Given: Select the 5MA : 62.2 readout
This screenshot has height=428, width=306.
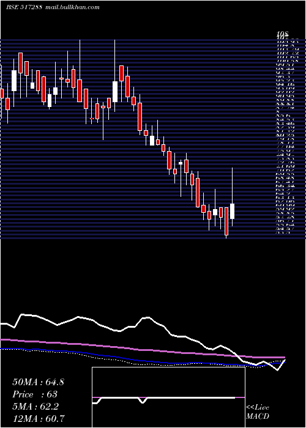Looking at the screenshot, I should (x=35, y=407).
